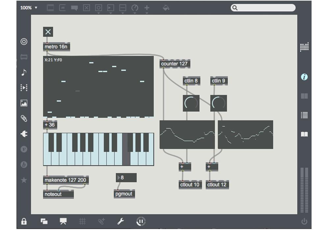Open the audio note browser in sidebar
329x230 pixels.
(24, 72)
